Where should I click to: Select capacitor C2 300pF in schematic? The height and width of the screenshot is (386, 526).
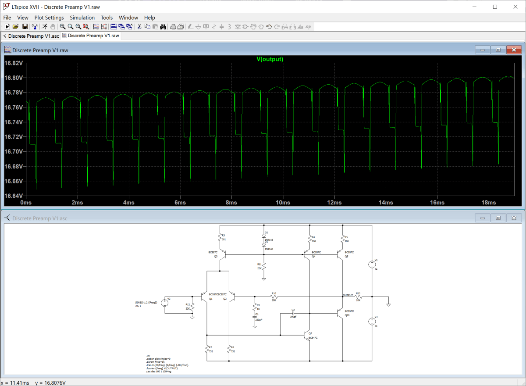coord(293,313)
